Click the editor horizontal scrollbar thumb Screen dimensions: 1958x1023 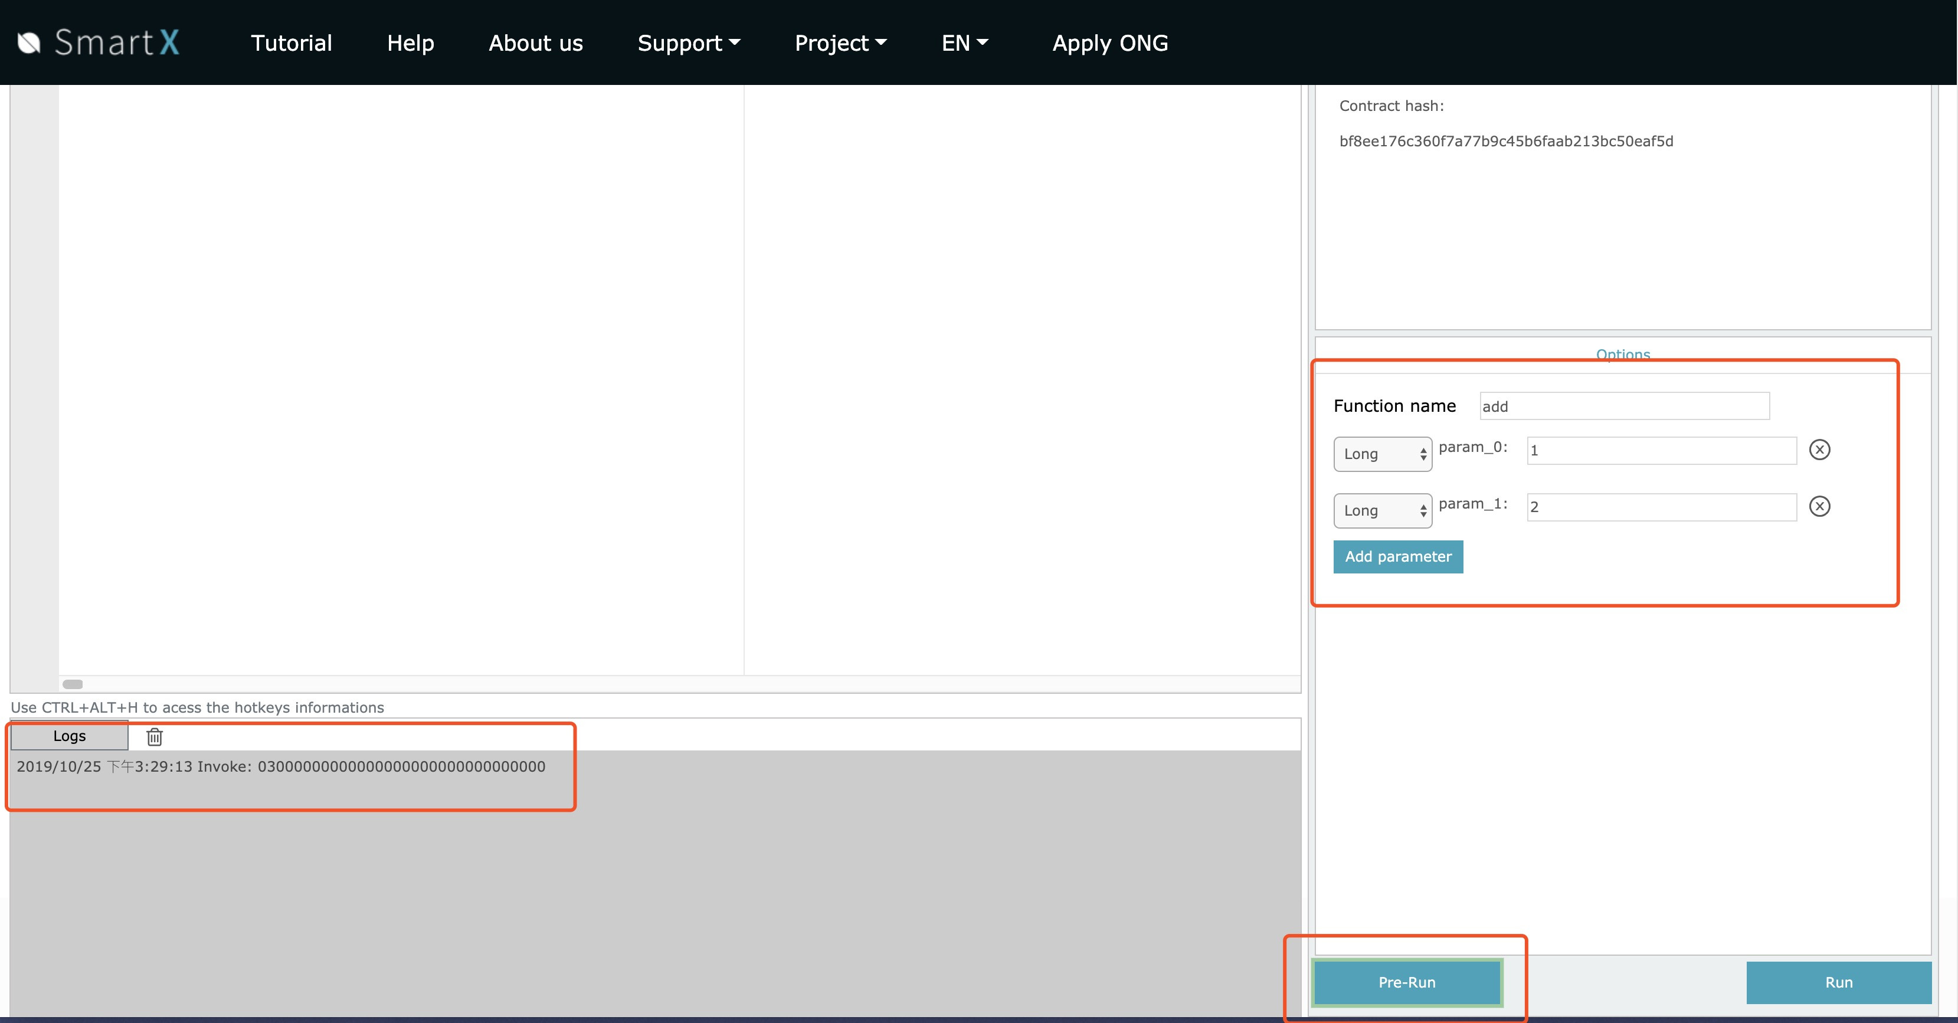[72, 684]
